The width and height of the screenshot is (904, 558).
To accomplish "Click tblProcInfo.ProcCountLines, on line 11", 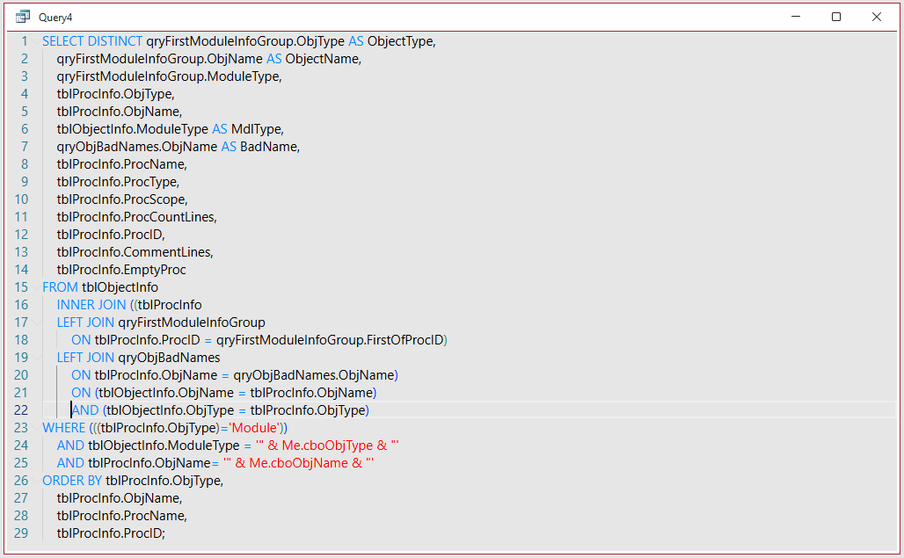I will click(x=136, y=217).
